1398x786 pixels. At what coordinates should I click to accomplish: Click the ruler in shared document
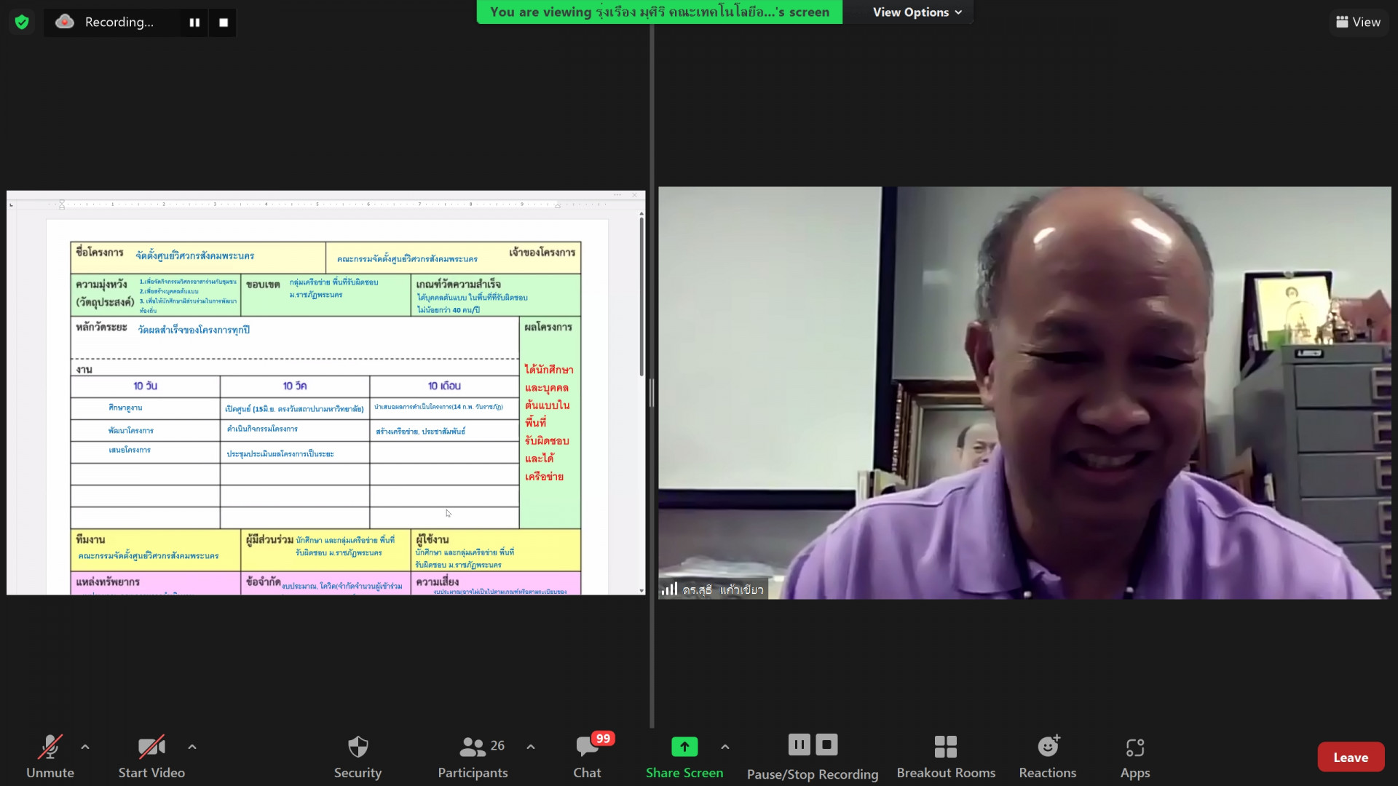point(326,205)
